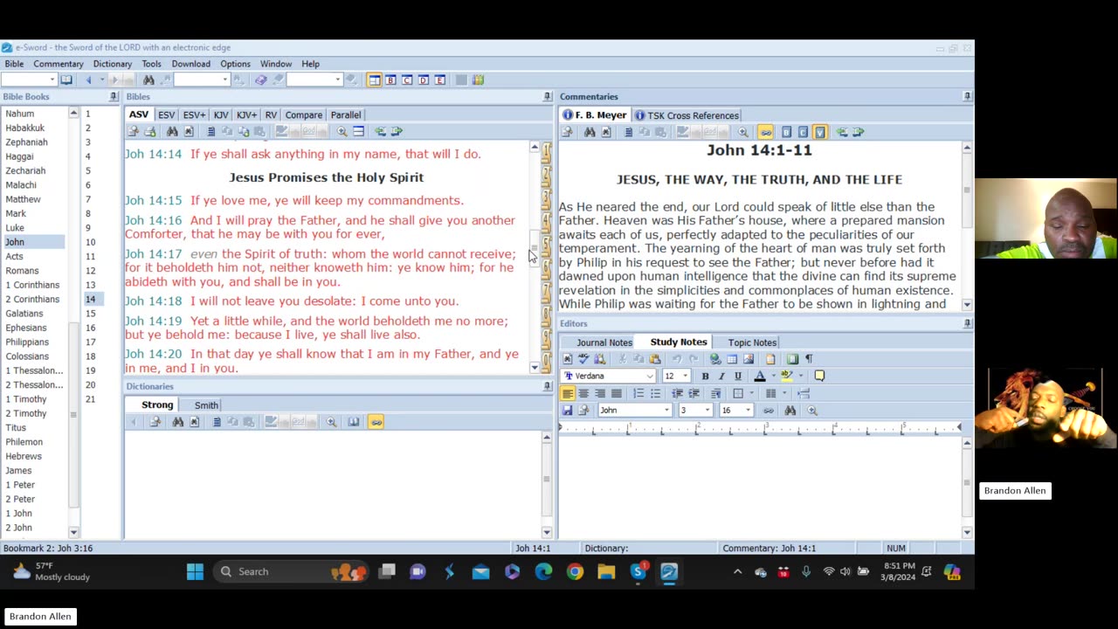Click the back navigation arrow in main toolbar

(88, 79)
